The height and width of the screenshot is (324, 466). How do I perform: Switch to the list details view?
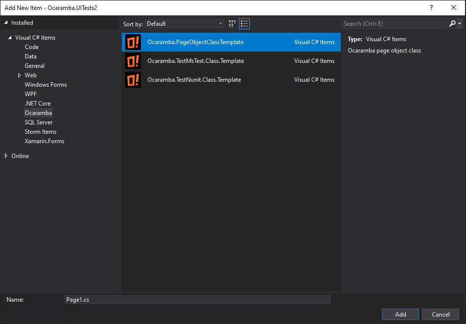244,24
